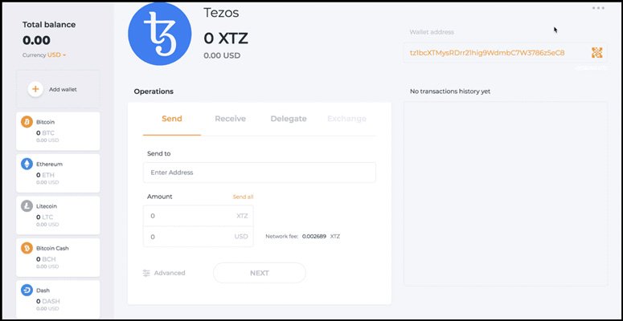Click the 0 XTZ balance text
The width and height of the screenshot is (623, 321).
point(226,39)
